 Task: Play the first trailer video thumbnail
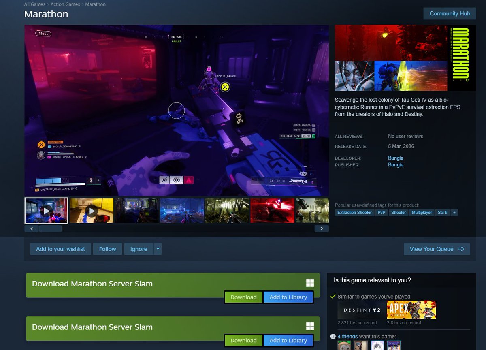[x=46, y=211]
